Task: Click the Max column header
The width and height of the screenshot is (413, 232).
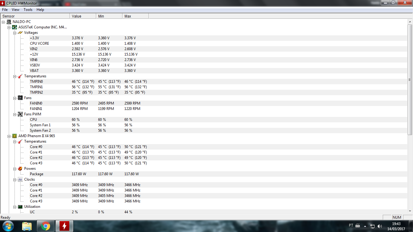Action: pos(135,16)
